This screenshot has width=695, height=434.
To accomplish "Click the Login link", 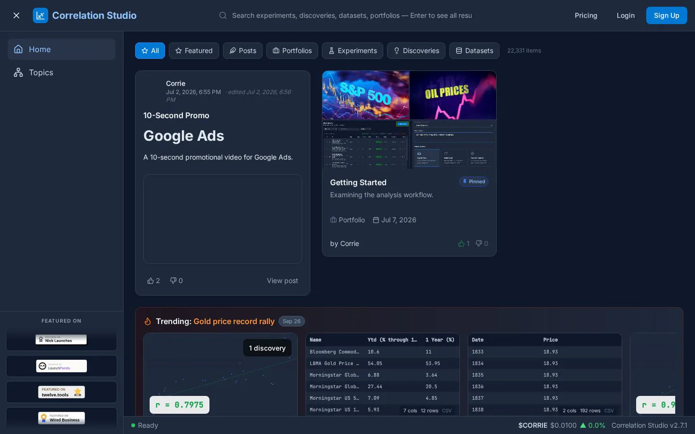I will 625,15.
